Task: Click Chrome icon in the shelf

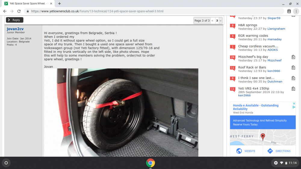Action: [150, 163]
